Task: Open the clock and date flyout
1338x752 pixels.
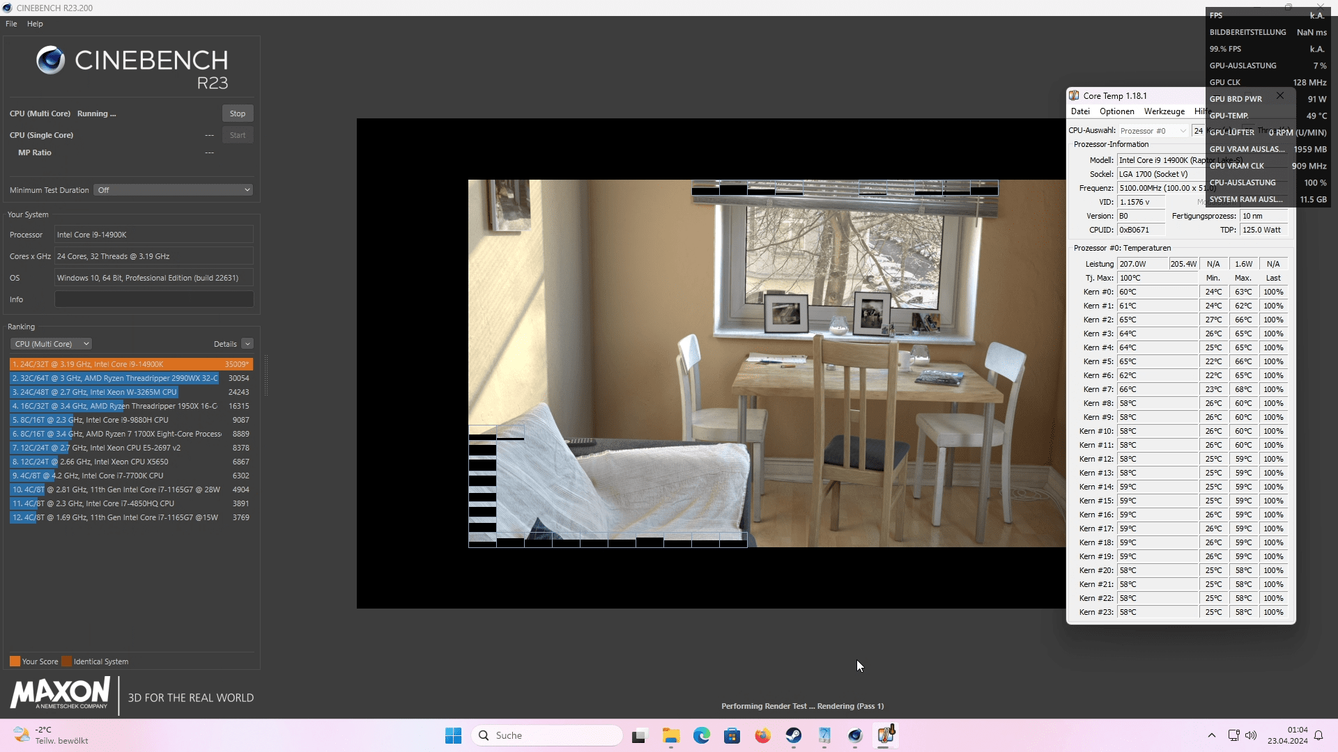Action: pos(1288,735)
